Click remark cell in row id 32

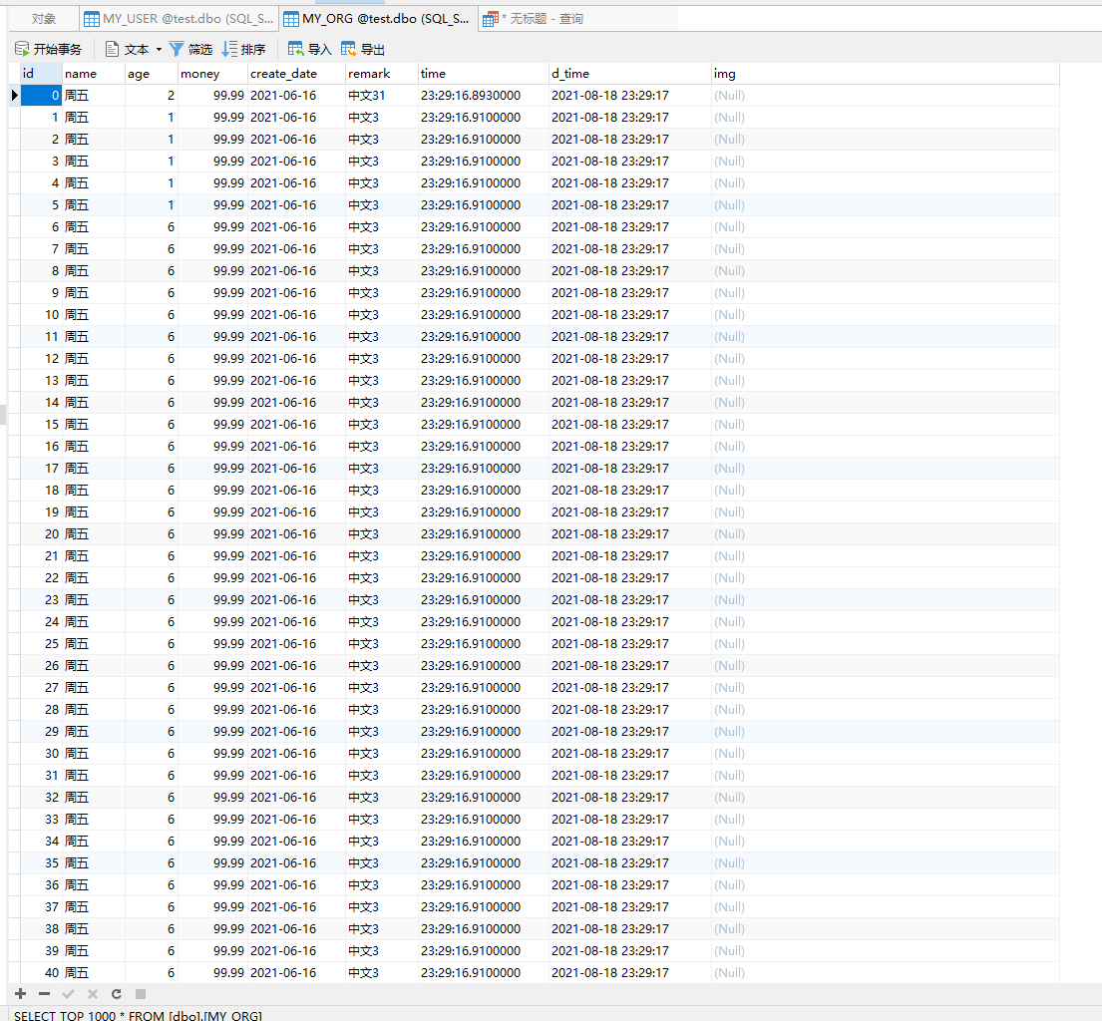click(x=382, y=798)
